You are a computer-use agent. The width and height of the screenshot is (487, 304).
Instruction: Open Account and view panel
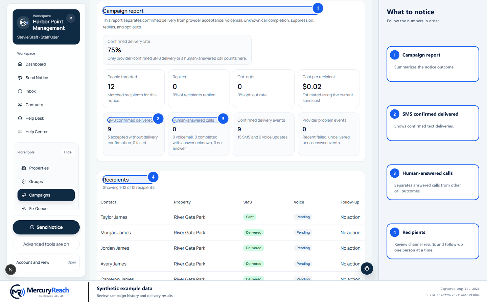click(x=46, y=262)
